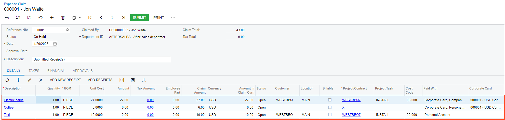Viewport: 505px width, 120px height.
Task: Open the Approvals tab
Action: [83, 71]
